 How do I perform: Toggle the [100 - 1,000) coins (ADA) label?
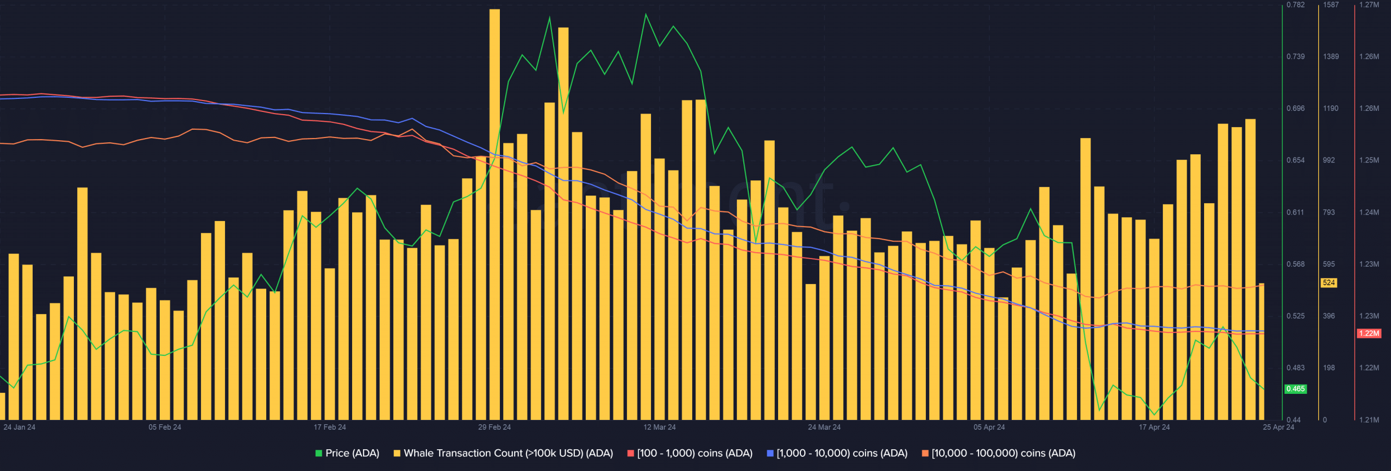[x=695, y=453]
